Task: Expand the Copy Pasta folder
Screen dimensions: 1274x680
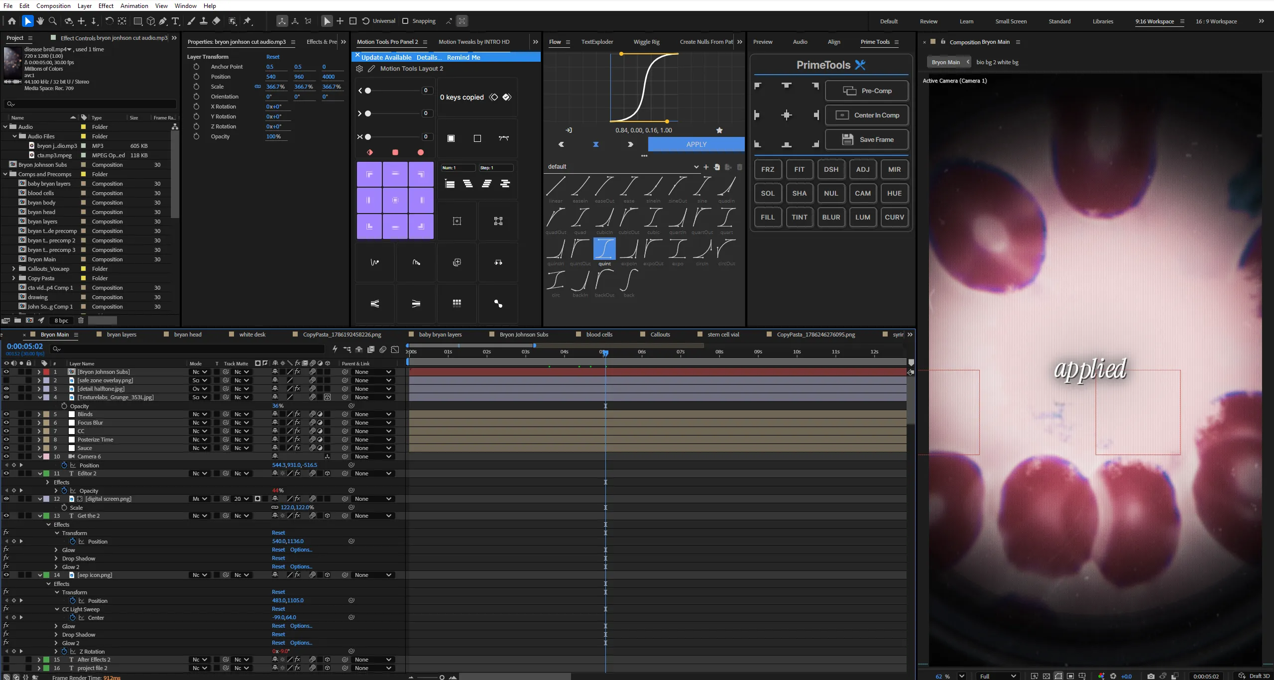Action: pyautogui.click(x=13, y=278)
